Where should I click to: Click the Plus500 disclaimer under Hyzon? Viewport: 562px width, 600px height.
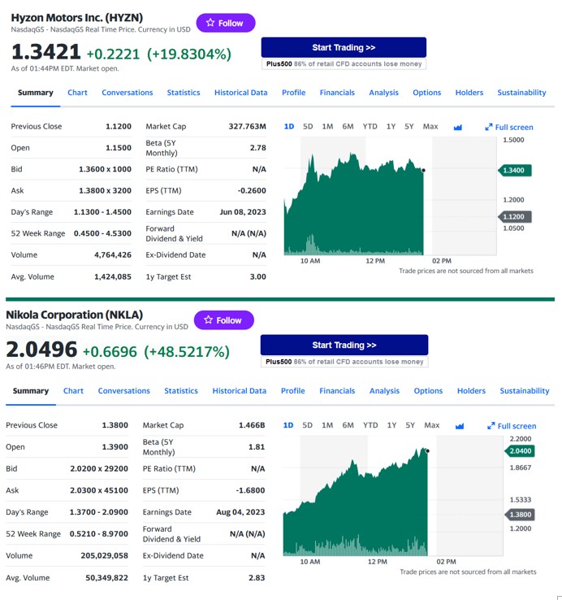(344, 63)
